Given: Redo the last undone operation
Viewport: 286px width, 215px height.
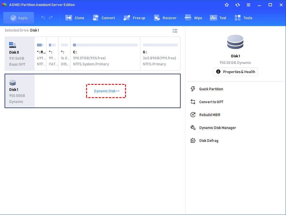Looking at the screenshot, I should point(51,17).
